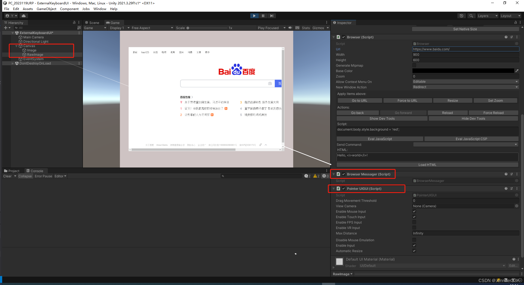524x285 pixels.
Task: Open the Send Command dropdown
Action: click(x=466, y=144)
